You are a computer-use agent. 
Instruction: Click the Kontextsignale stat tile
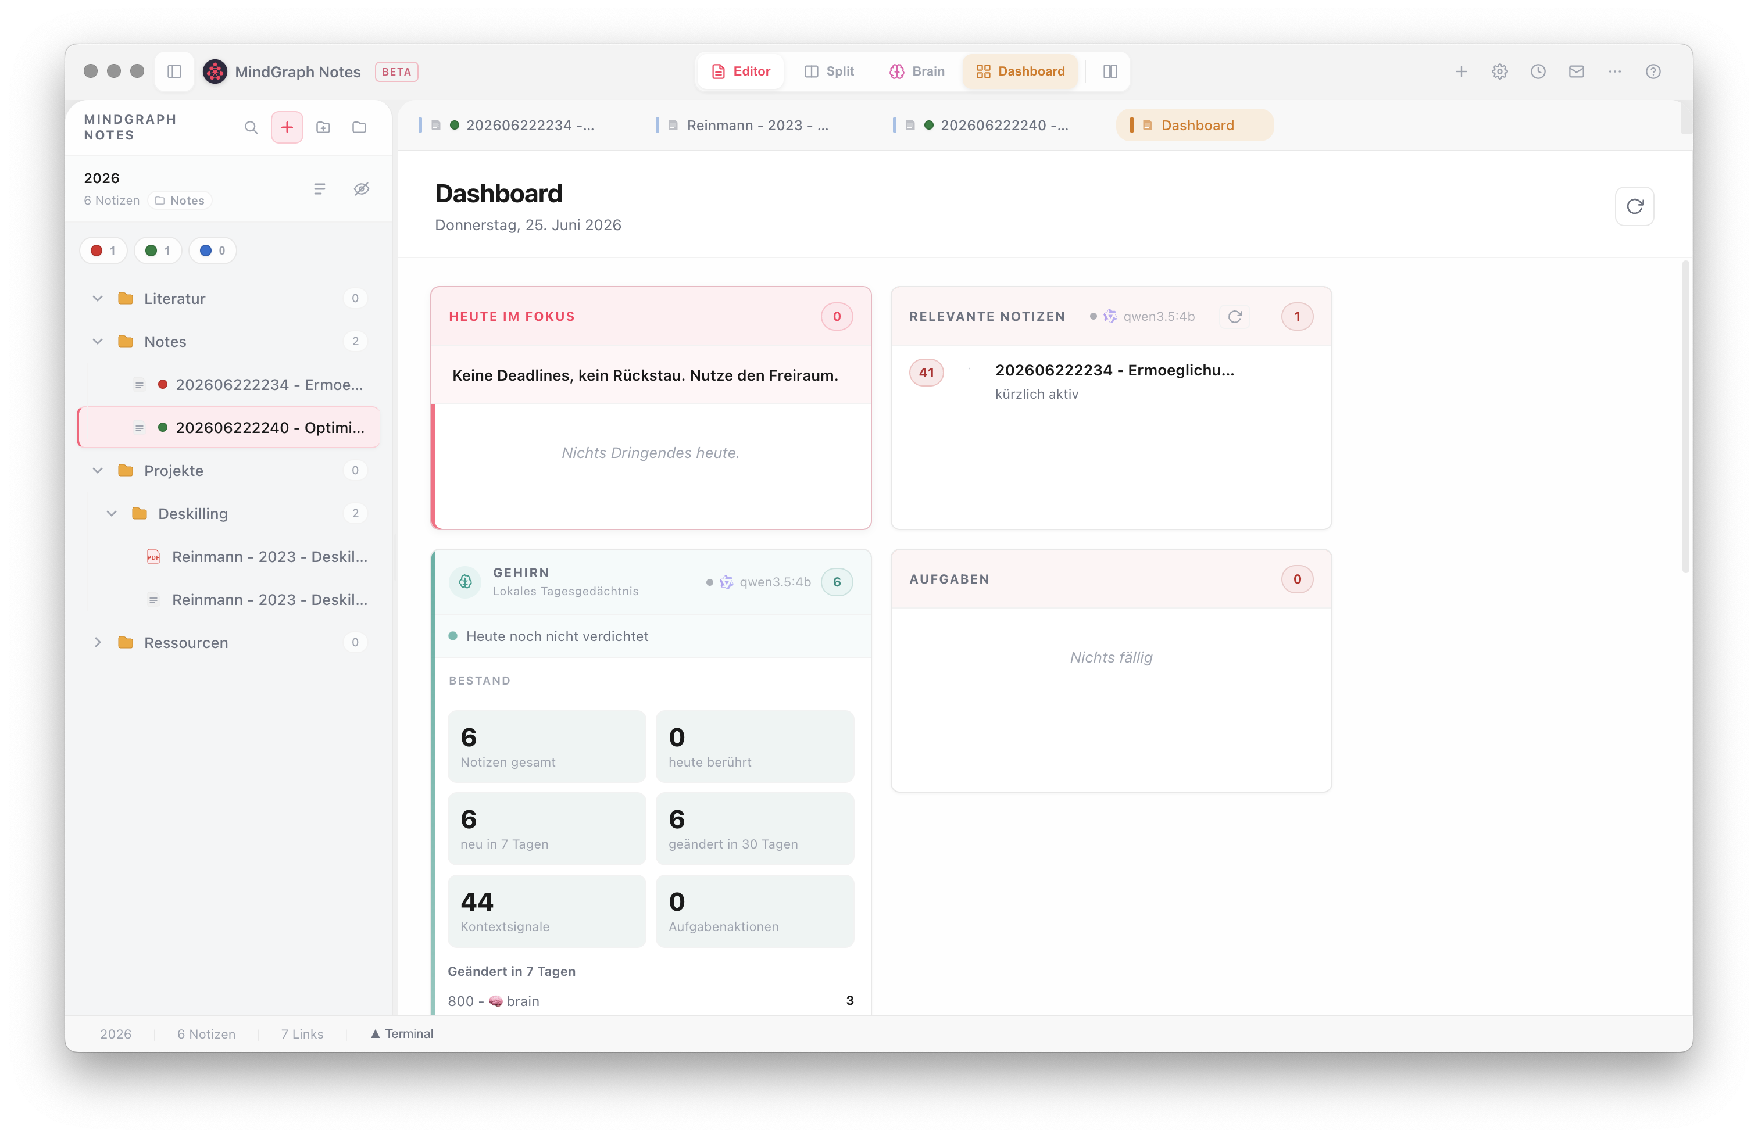pyautogui.click(x=546, y=911)
